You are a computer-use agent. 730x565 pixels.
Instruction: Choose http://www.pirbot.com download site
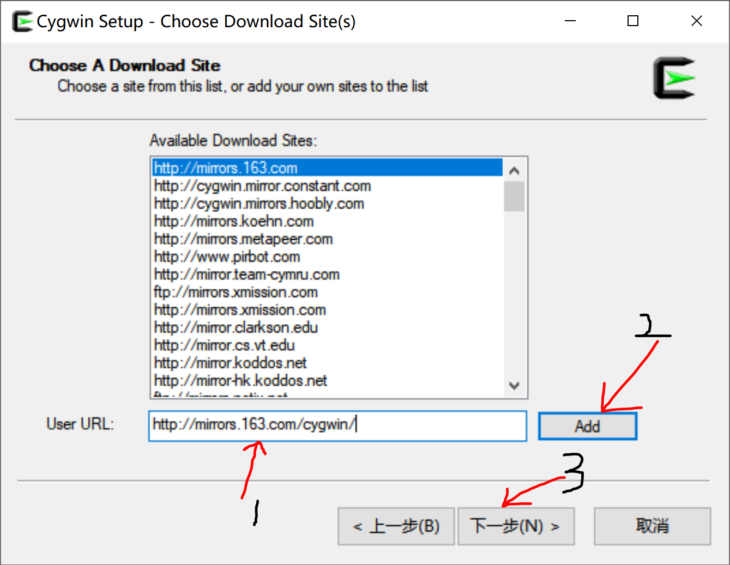pos(327,256)
